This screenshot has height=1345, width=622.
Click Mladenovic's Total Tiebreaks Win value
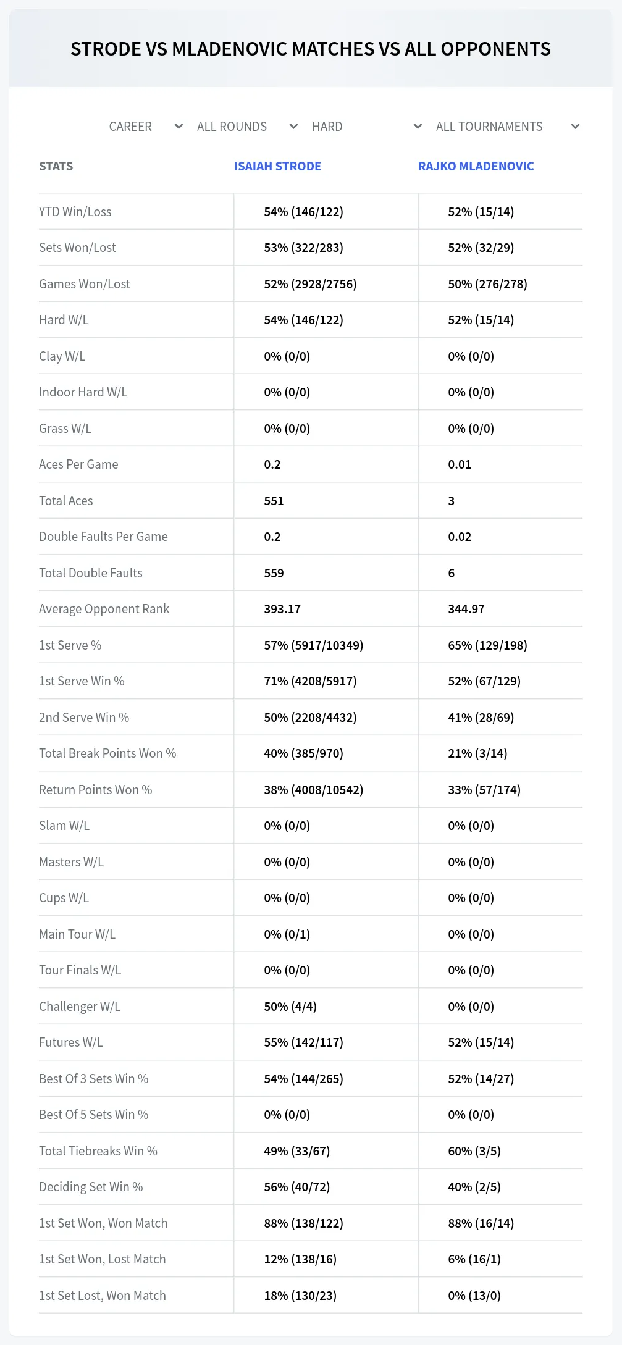[x=474, y=1151]
